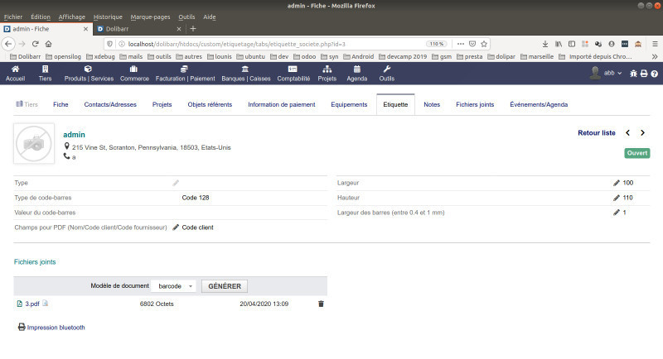Go to next record with right chevron
This screenshot has height=359, width=663.
(642, 132)
